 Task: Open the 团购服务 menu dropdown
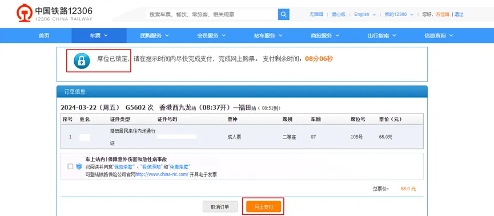click(x=154, y=35)
